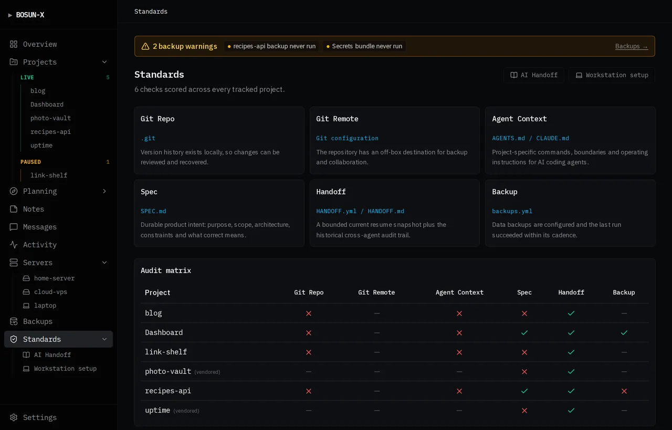Click the Activity pulse icon
This screenshot has width=672, height=430.
pyautogui.click(x=14, y=245)
